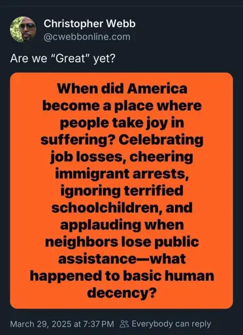The height and width of the screenshot is (335, 243).
Task: Click the "assistance—what" line
Action: tap(122, 259)
